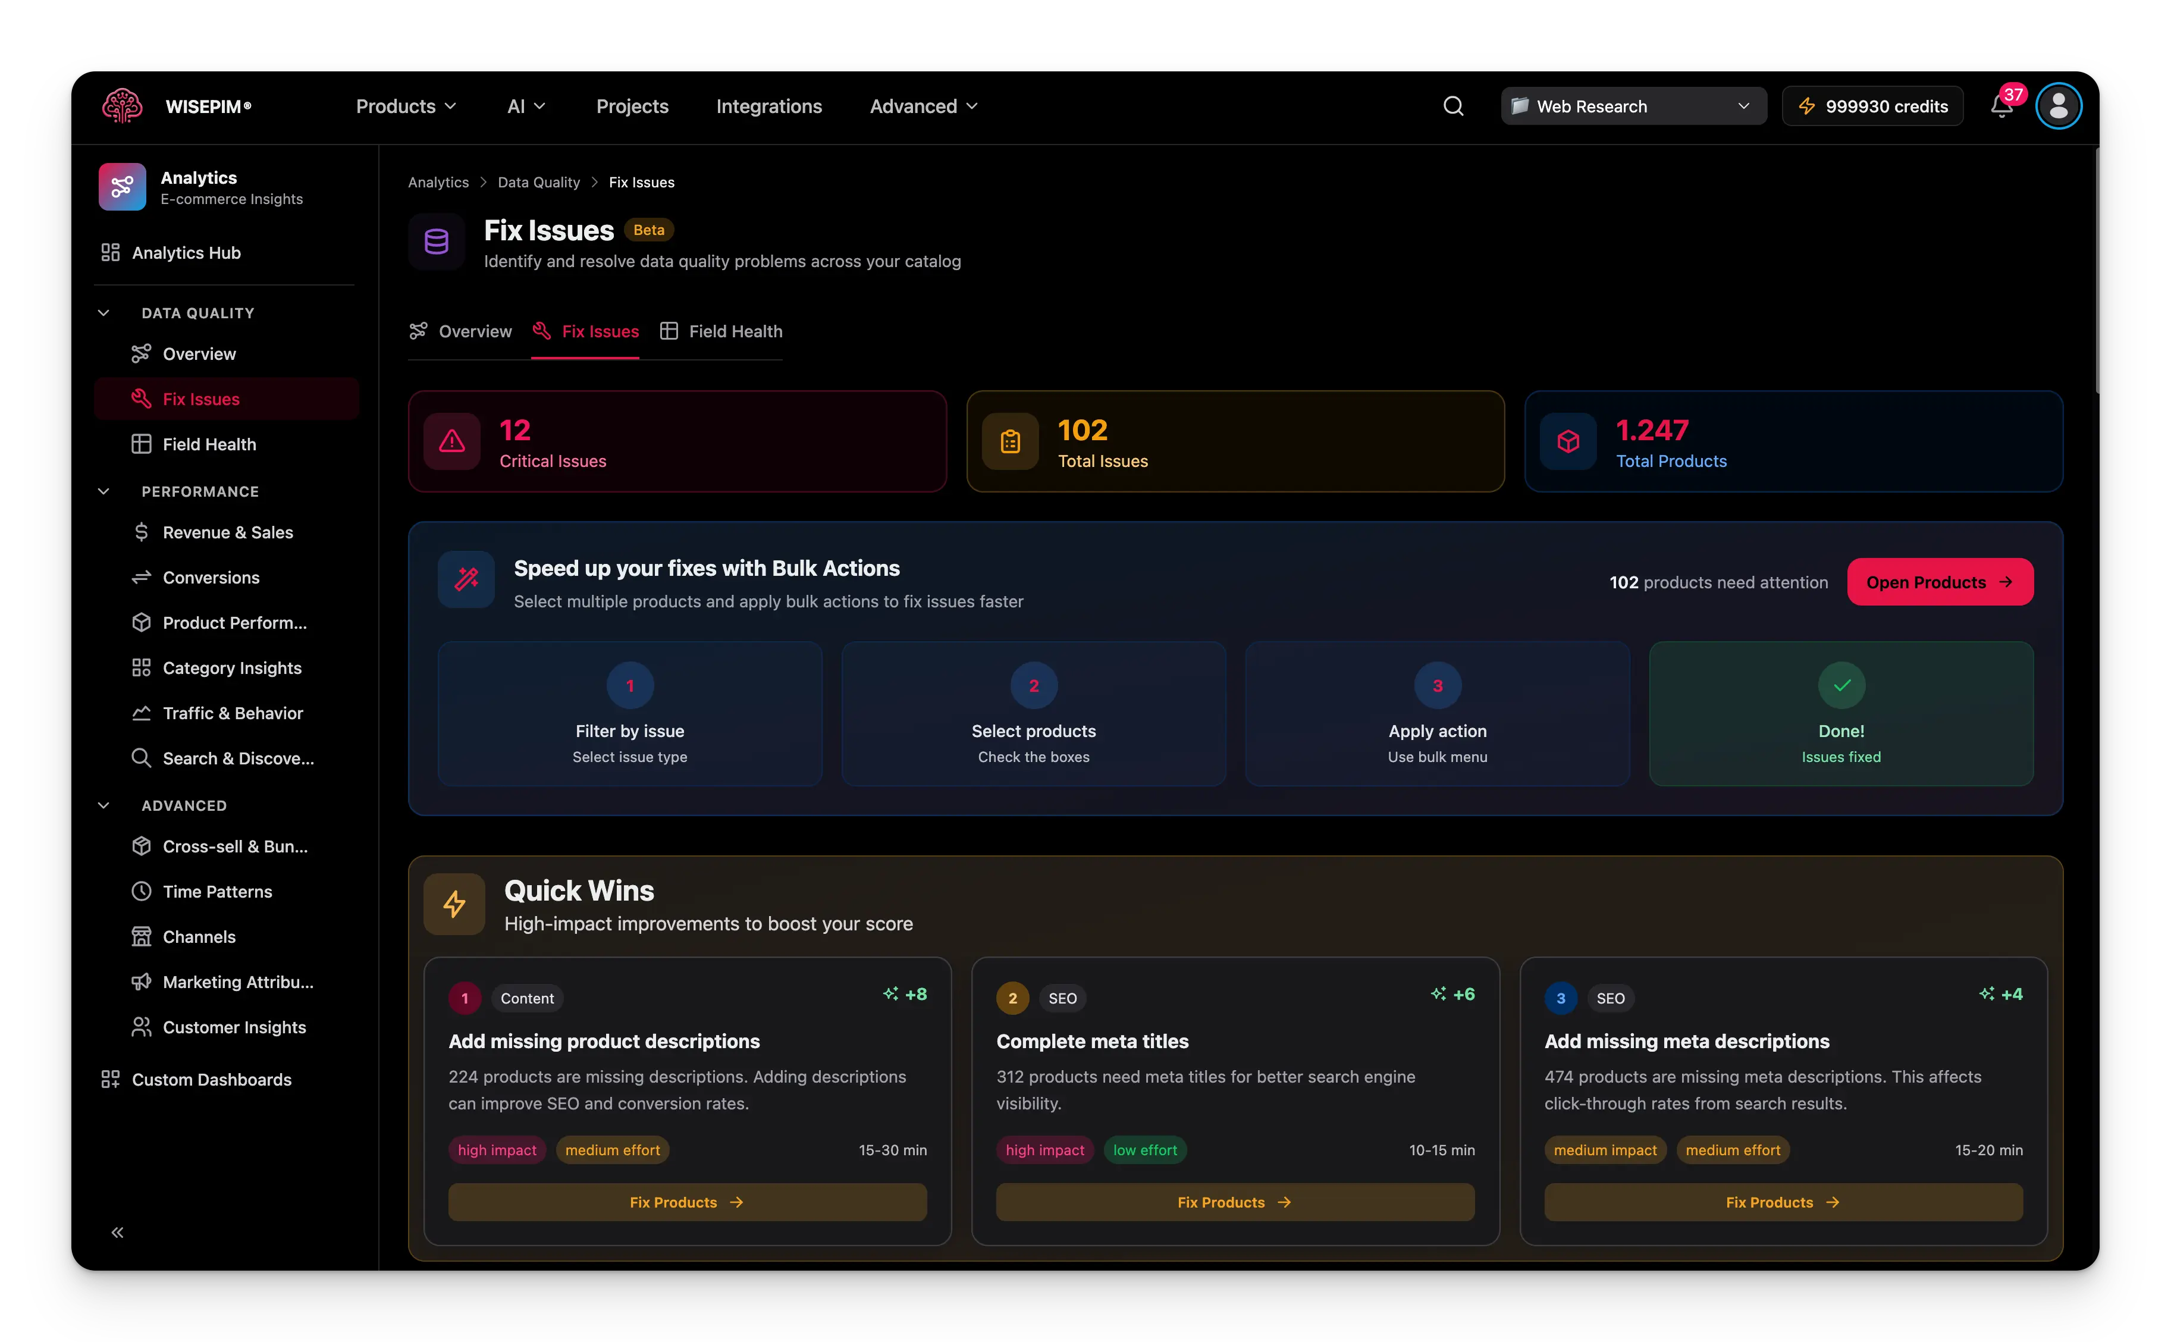2171x1342 pixels.
Task: Collapse the Data Quality section
Action: [x=103, y=312]
